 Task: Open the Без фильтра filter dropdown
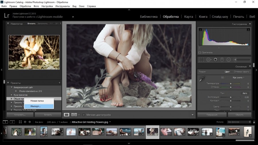click(x=239, y=122)
